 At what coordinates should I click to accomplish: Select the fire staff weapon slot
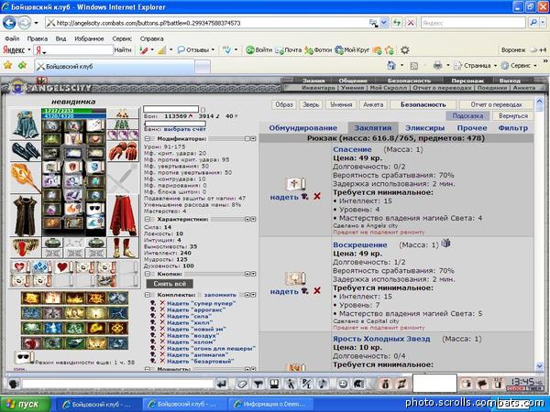[26, 178]
